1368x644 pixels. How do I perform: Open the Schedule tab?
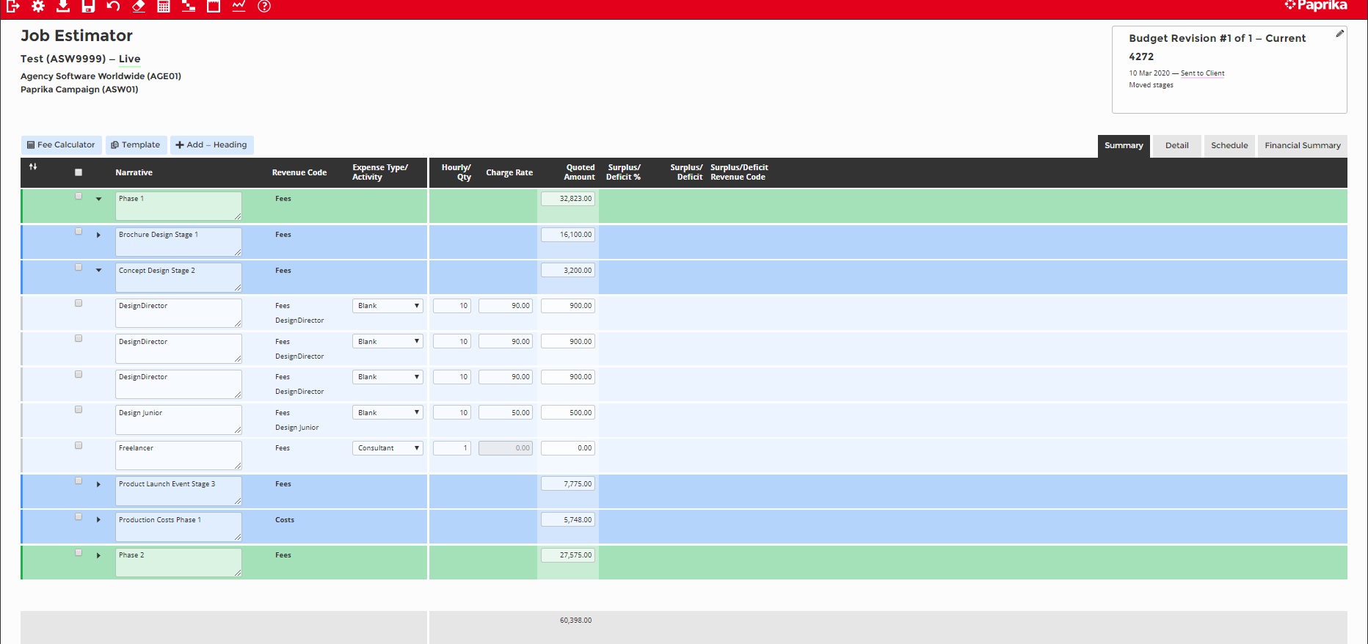1229,145
